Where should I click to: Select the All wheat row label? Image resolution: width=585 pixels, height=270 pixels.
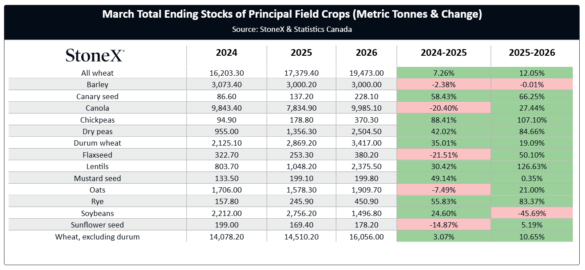pyautogui.click(x=97, y=73)
